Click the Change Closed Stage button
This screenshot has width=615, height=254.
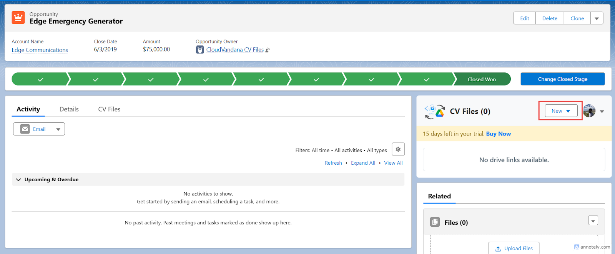click(563, 79)
